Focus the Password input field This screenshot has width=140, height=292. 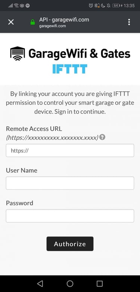coord(70,216)
